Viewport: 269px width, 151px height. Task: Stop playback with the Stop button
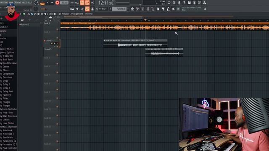coord(52,3)
